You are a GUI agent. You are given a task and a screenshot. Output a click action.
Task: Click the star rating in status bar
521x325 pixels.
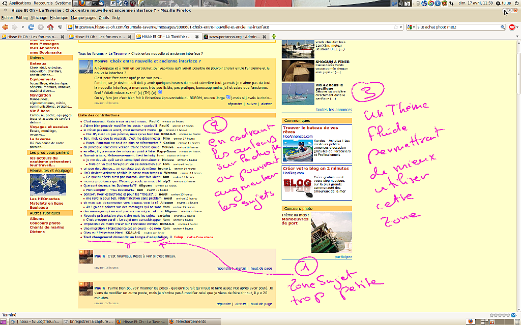500,315
